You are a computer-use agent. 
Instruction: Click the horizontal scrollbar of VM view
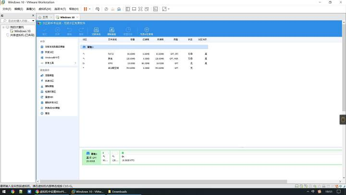[x=163, y=182]
